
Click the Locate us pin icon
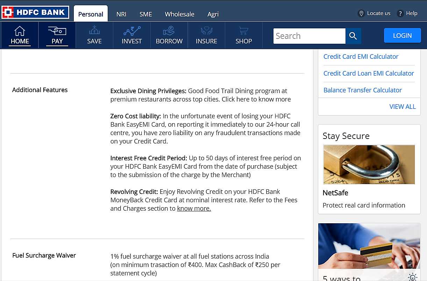(x=362, y=13)
